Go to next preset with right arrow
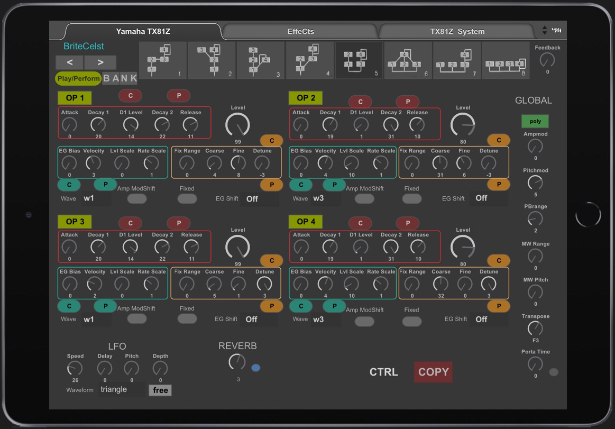The image size is (615, 429). [x=100, y=62]
